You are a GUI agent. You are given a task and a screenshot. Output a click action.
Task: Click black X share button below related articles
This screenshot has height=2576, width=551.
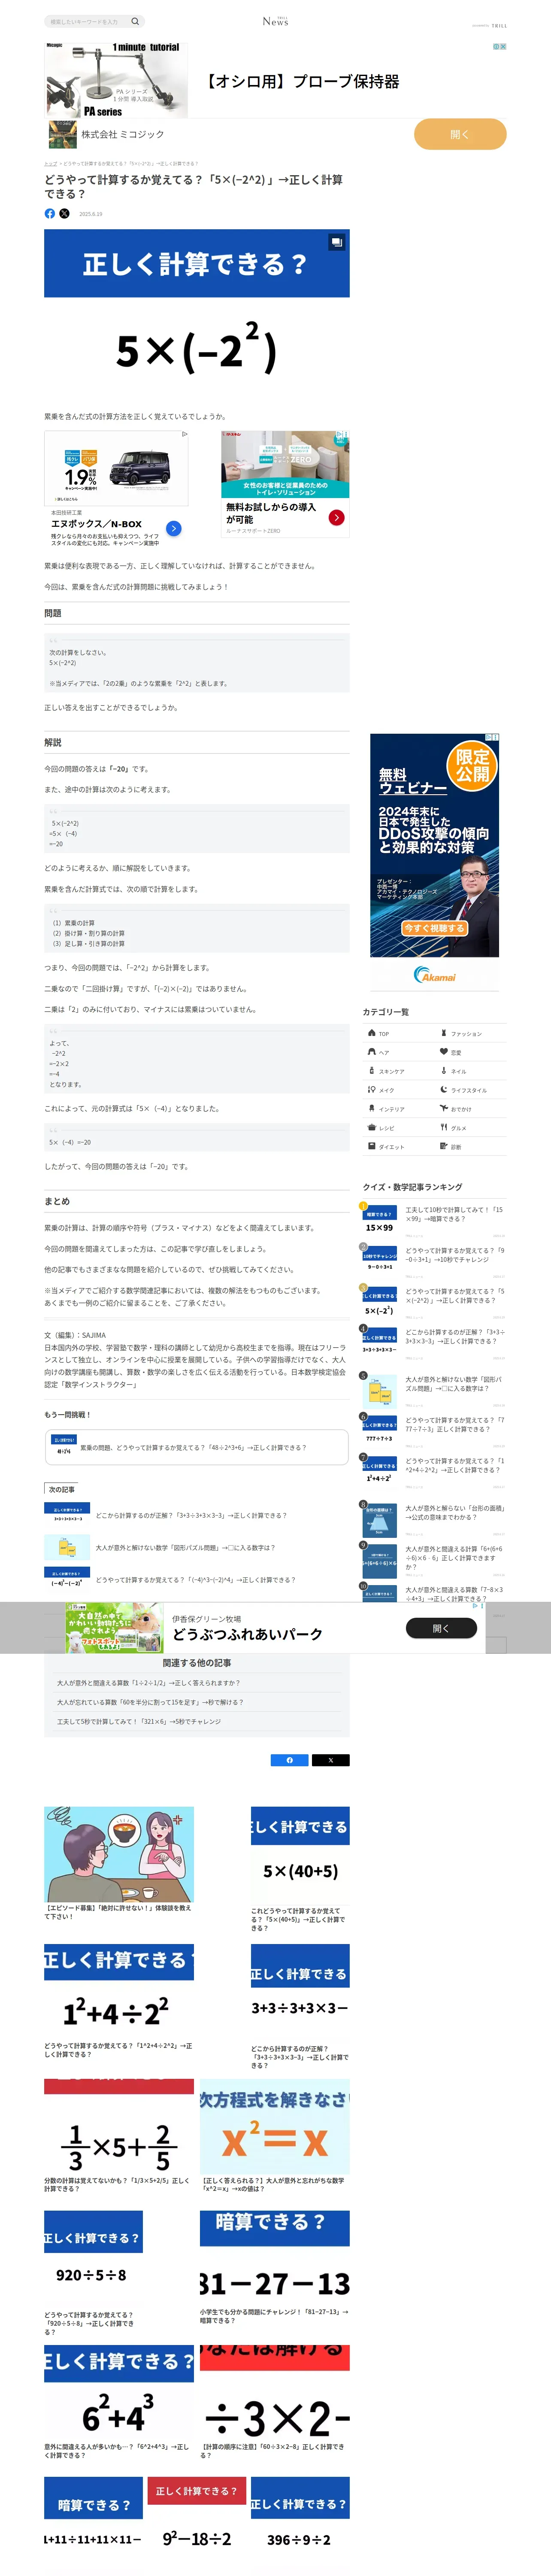click(330, 1760)
